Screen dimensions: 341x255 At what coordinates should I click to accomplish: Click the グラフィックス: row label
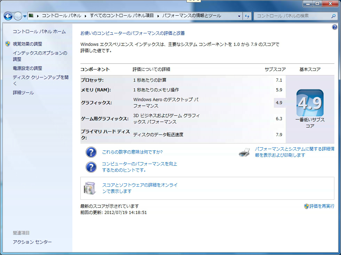click(x=96, y=103)
